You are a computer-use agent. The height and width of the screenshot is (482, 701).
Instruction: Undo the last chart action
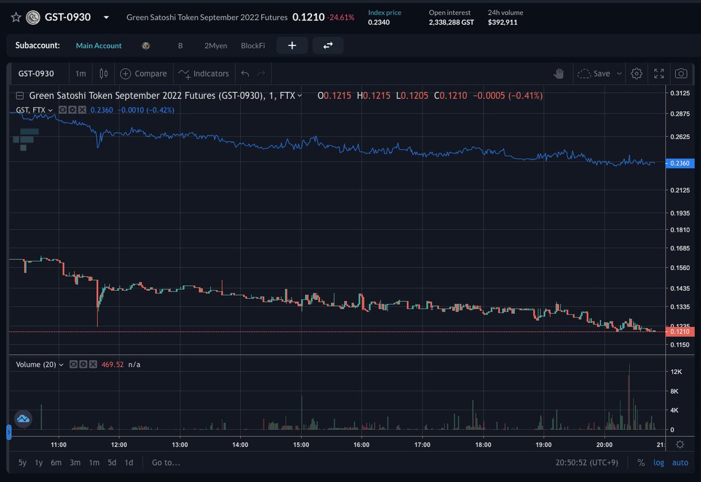245,74
